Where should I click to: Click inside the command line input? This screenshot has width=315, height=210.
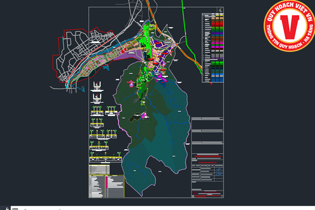click(x=105, y=208)
